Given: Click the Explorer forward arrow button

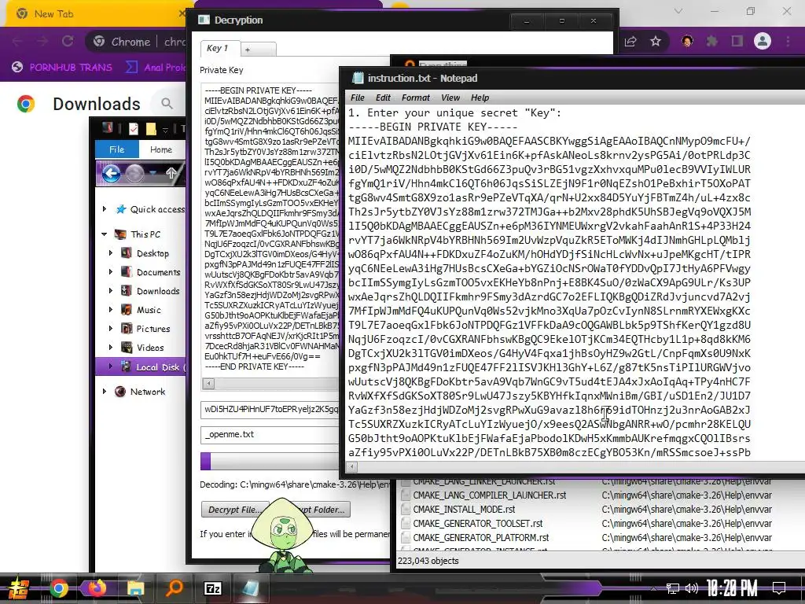Looking at the screenshot, I should coord(135,174).
